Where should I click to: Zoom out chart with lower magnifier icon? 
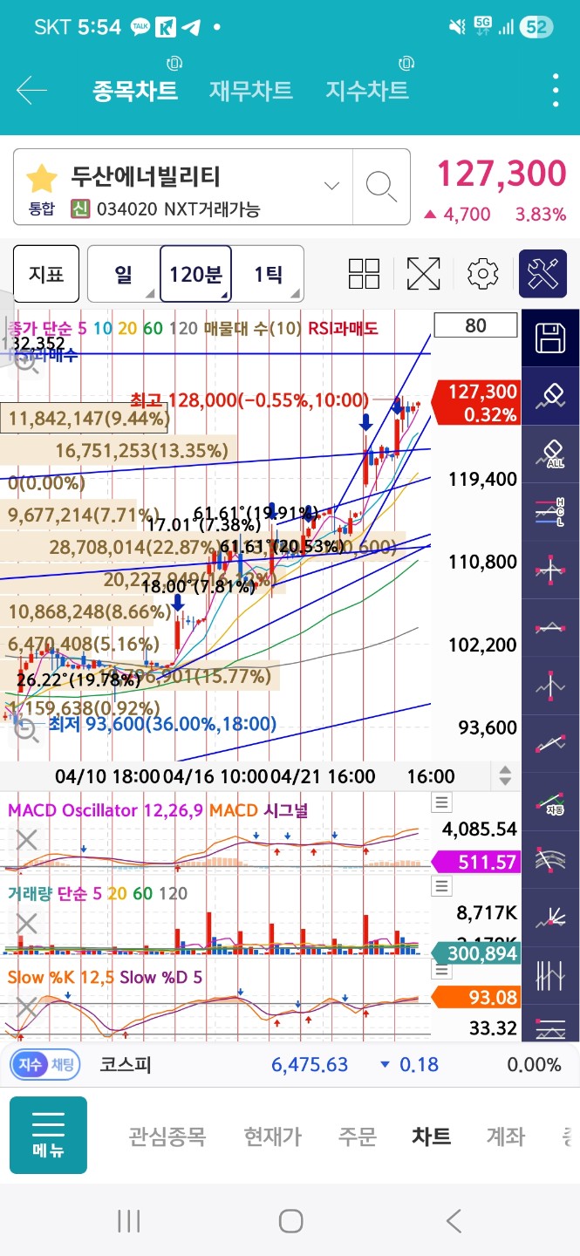(26, 731)
